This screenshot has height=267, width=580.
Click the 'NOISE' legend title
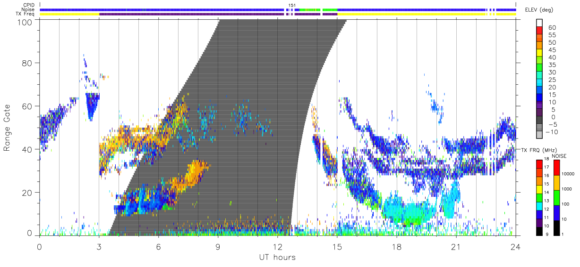[559, 156]
